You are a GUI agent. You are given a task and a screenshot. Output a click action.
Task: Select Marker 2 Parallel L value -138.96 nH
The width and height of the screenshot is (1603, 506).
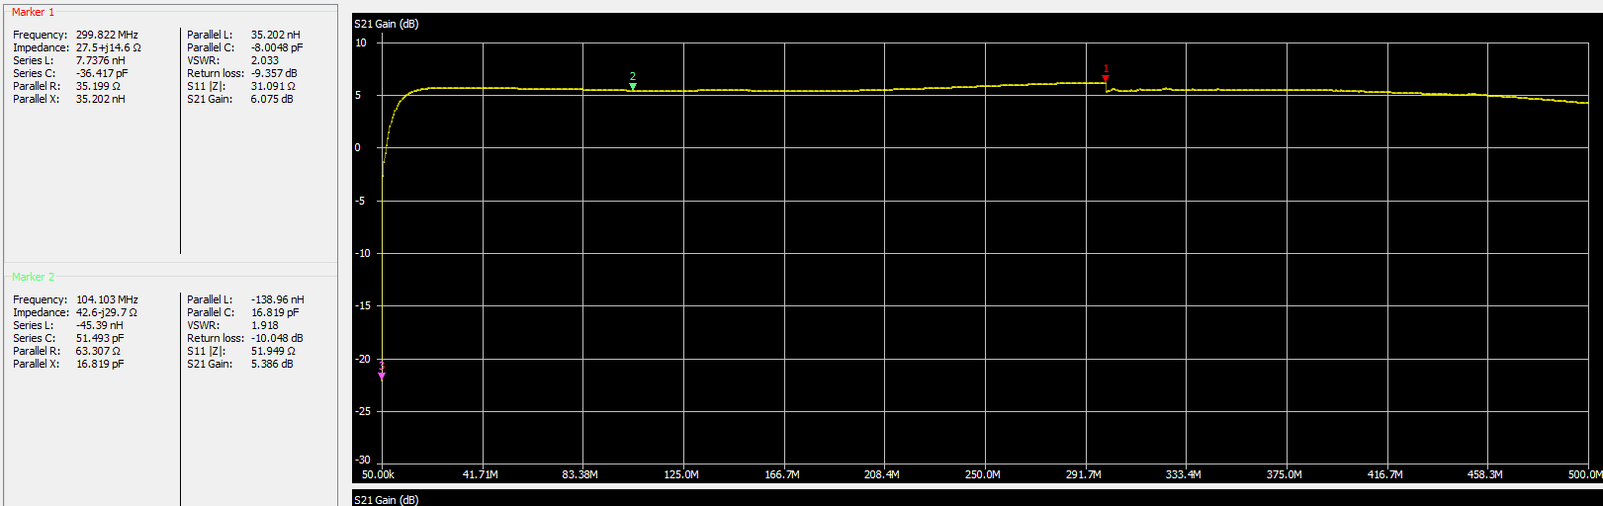coord(278,299)
